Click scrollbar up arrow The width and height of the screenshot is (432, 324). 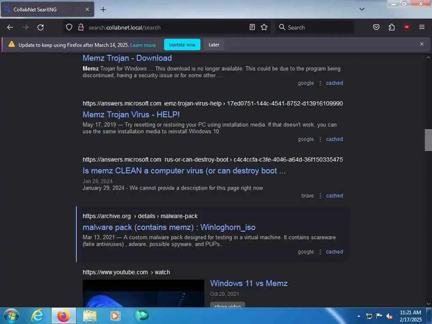[428, 57]
